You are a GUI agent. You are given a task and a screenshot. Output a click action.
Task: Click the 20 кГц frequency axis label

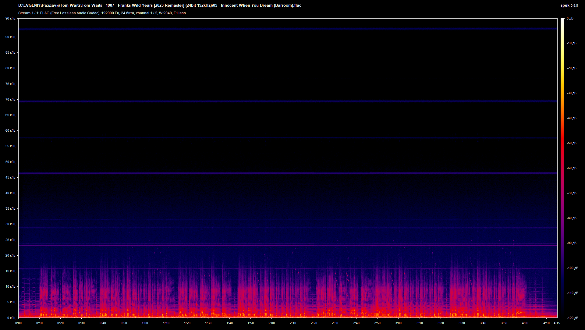[x=10, y=255]
